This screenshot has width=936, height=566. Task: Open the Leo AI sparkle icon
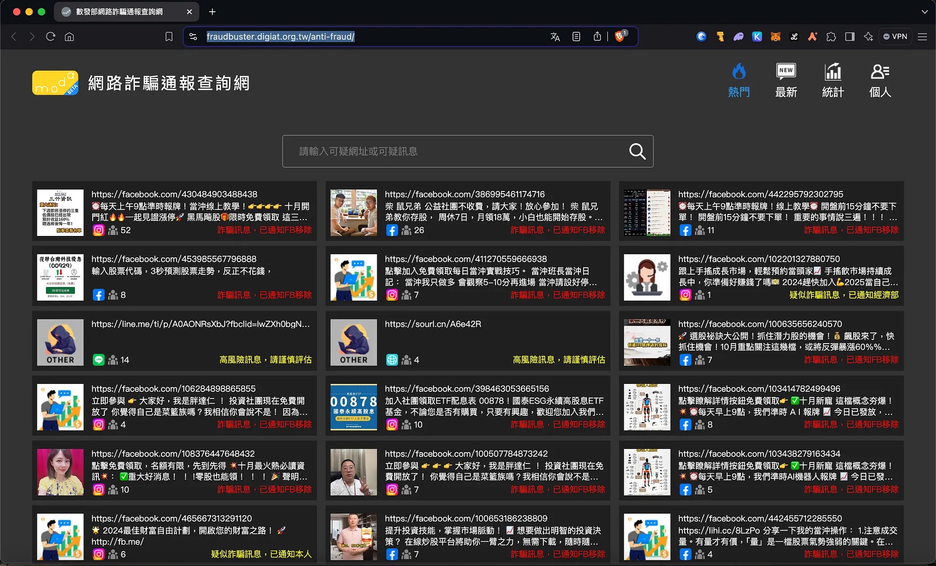(x=869, y=37)
